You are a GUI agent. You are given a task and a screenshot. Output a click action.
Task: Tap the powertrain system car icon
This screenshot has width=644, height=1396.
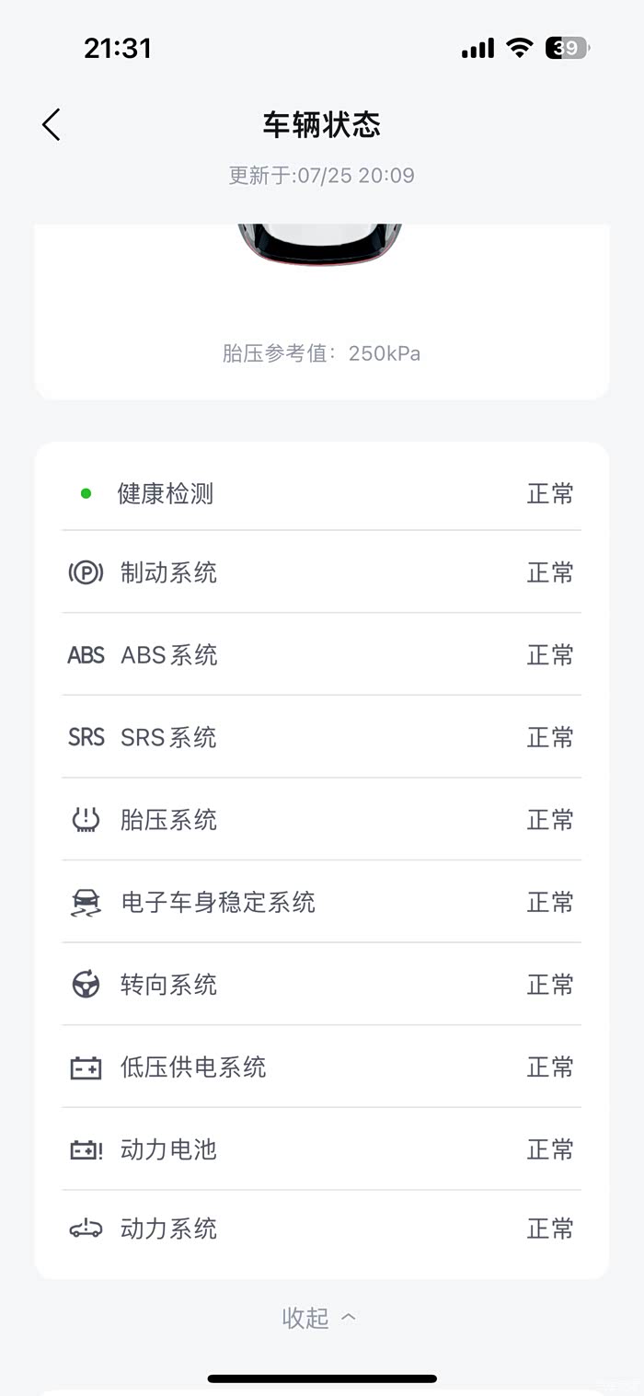coord(86,1229)
